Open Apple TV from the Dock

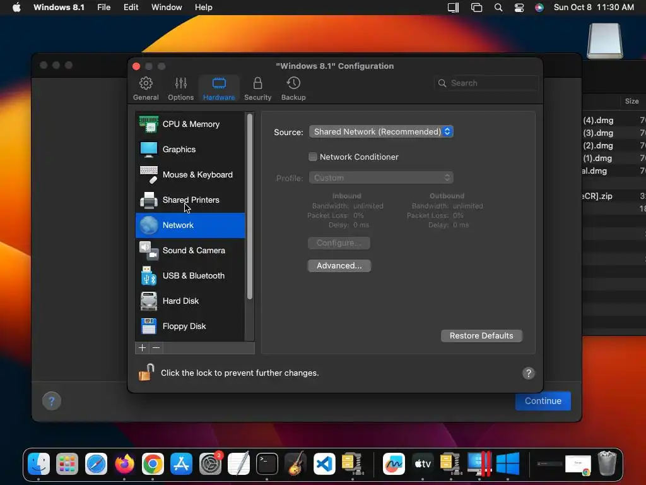tap(422, 464)
